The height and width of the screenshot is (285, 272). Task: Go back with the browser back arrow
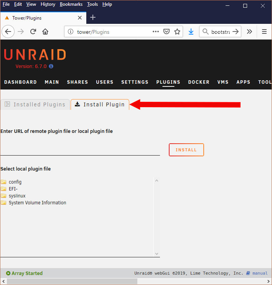(x=8, y=31)
